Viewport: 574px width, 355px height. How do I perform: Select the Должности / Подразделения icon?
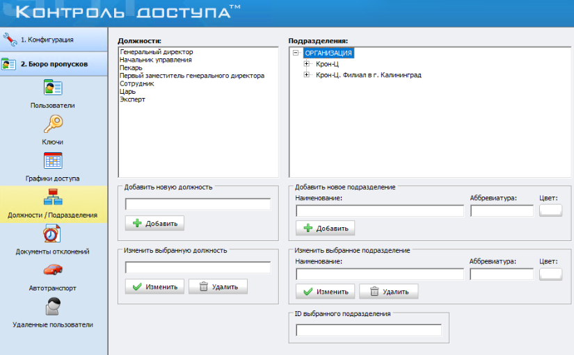53,197
